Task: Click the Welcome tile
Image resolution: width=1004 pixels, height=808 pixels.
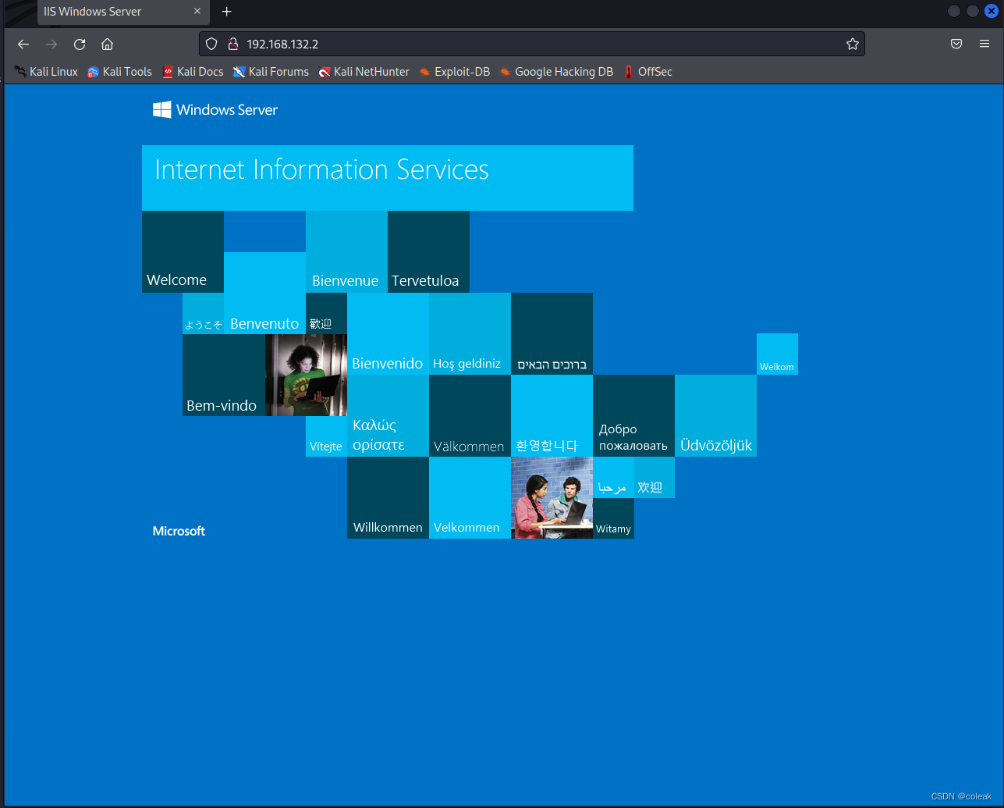Action: point(183,251)
